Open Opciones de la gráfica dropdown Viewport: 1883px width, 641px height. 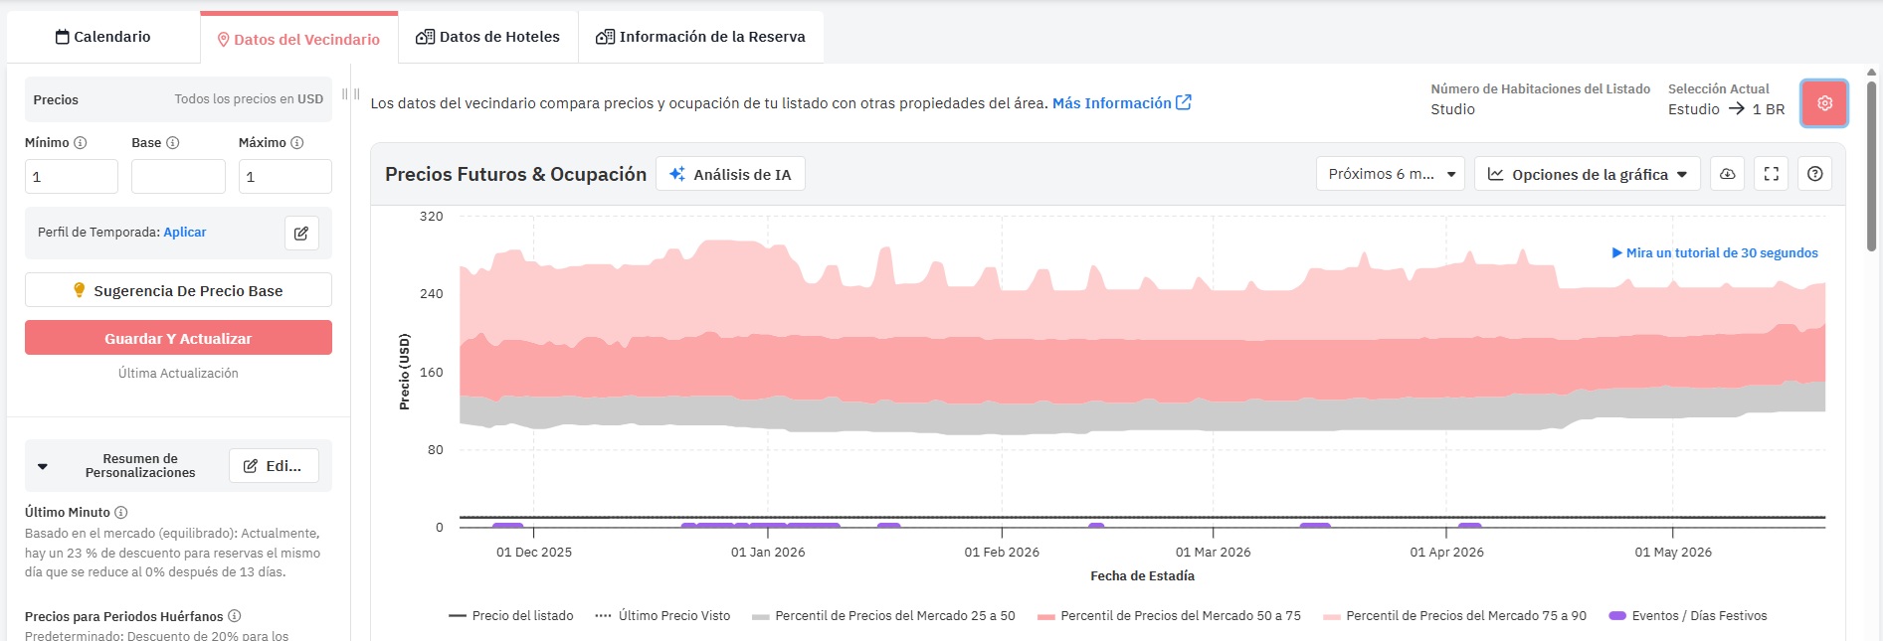[x=1588, y=174]
